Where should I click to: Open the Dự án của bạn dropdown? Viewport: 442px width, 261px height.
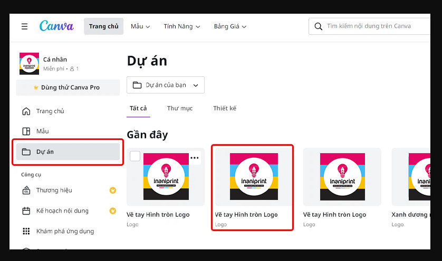[x=166, y=85]
